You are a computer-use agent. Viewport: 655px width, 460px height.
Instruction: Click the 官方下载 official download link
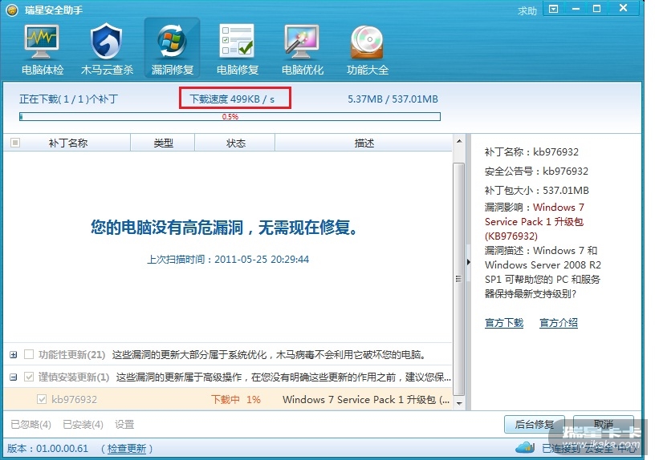(504, 323)
